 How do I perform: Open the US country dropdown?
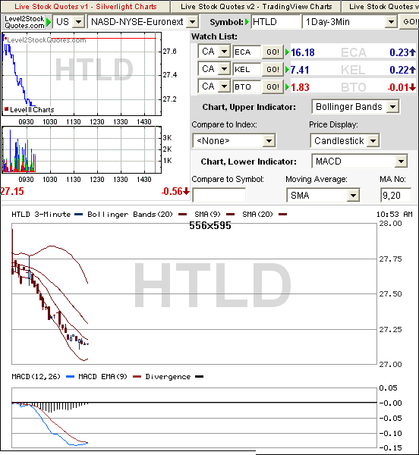point(69,22)
